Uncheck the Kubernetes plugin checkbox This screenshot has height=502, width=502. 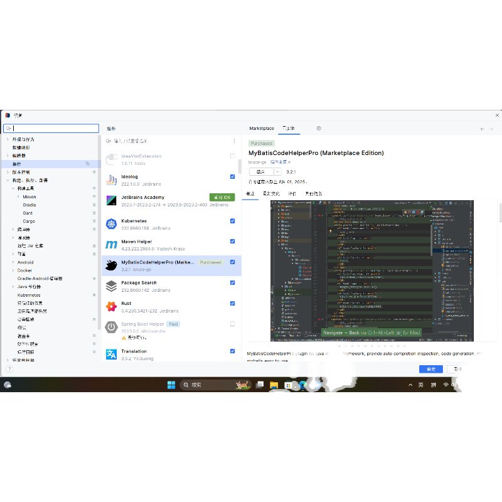pyautogui.click(x=232, y=221)
